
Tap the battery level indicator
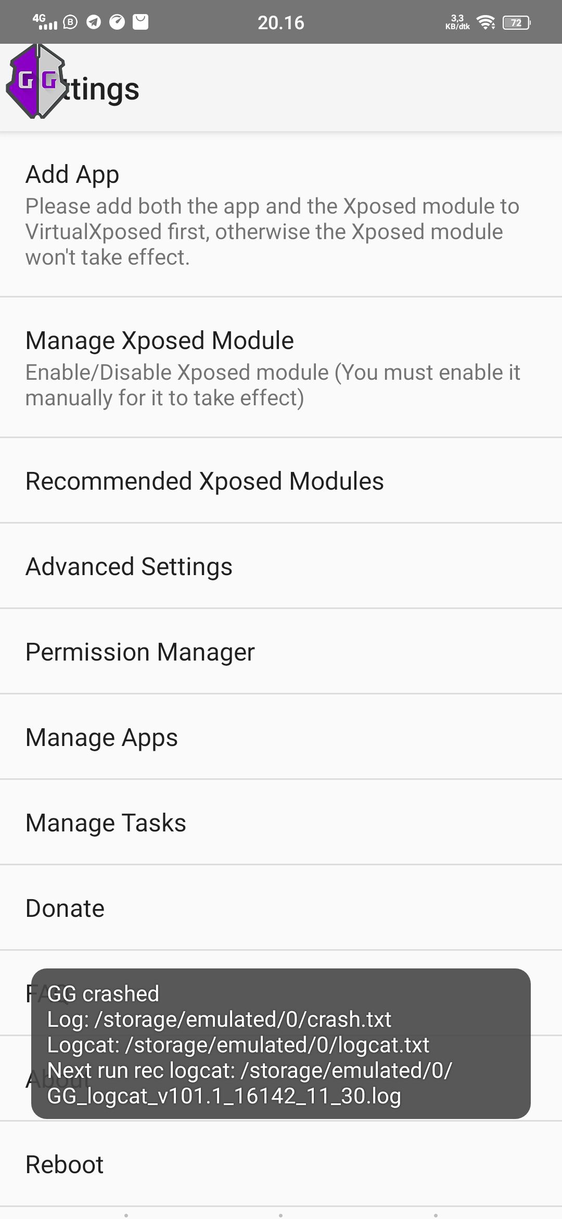(516, 22)
